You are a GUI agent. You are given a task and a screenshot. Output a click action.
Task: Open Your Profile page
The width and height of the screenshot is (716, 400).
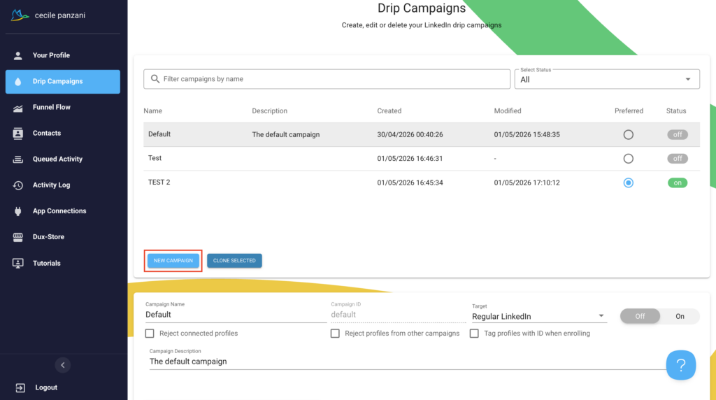51,55
